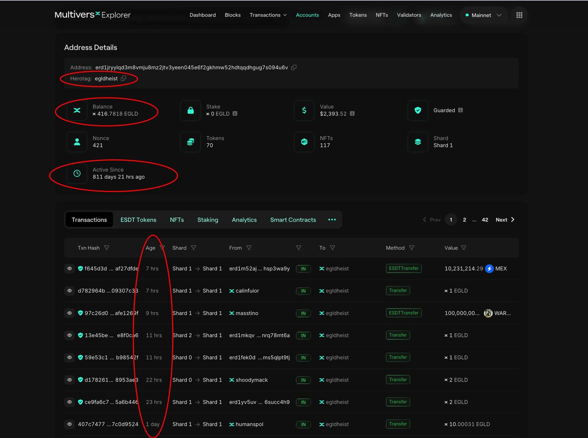Click the Active Since clock icon

(77, 173)
